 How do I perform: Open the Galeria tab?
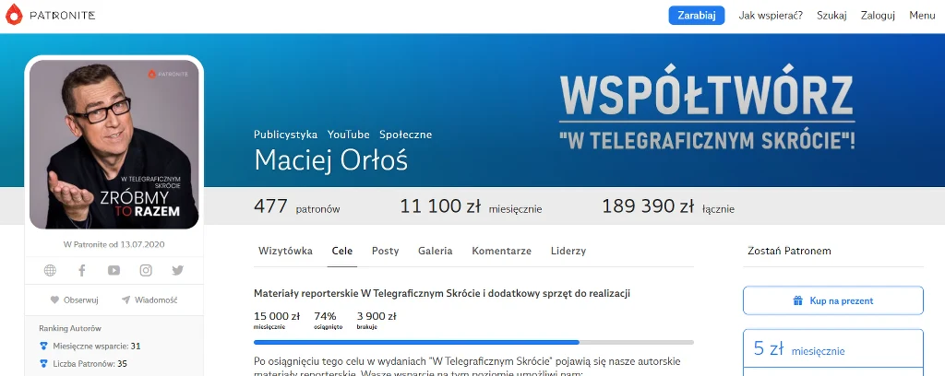(x=436, y=251)
